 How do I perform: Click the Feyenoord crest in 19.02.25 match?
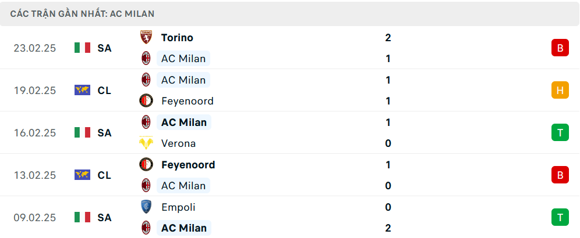coord(146,101)
